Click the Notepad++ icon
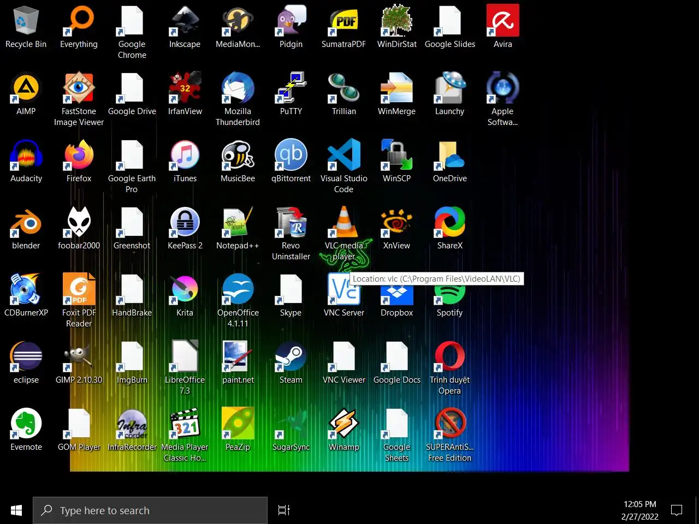This screenshot has height=524, width=699. pyautogui.click(x=238, y=222)
